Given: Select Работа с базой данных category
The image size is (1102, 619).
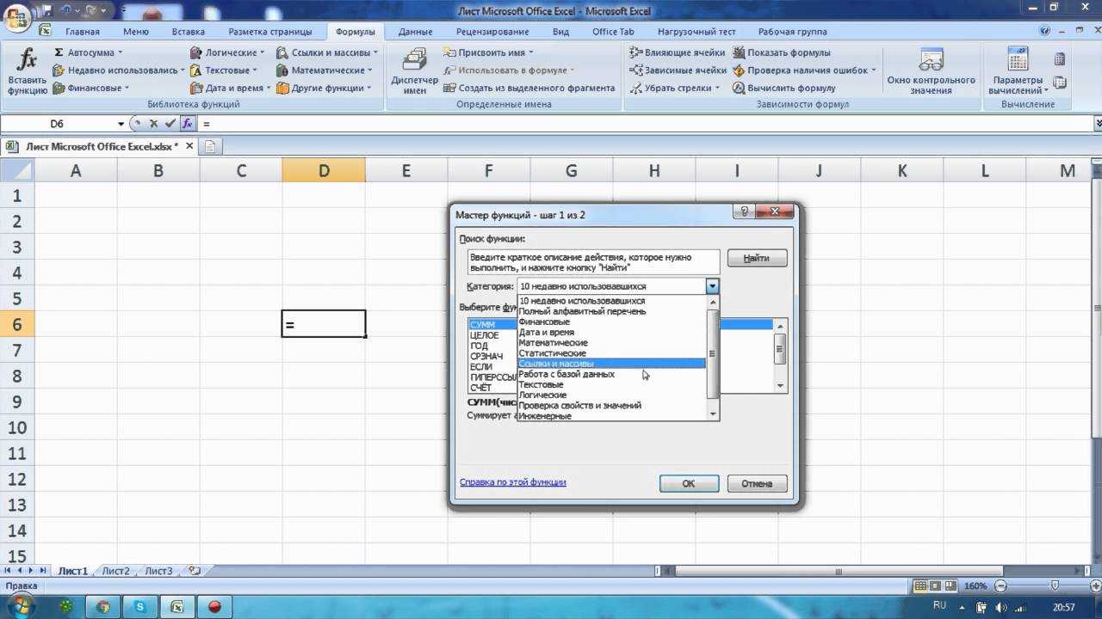Looking at the screenshot, I should [x=611, y=374].
